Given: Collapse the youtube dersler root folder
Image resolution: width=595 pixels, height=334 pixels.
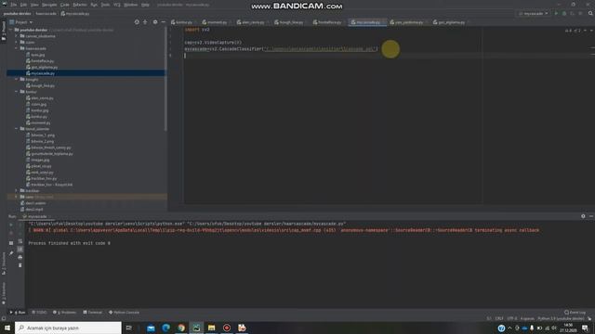Looking at the screenshot, I should pyautogui.click(x=11, y=30).
